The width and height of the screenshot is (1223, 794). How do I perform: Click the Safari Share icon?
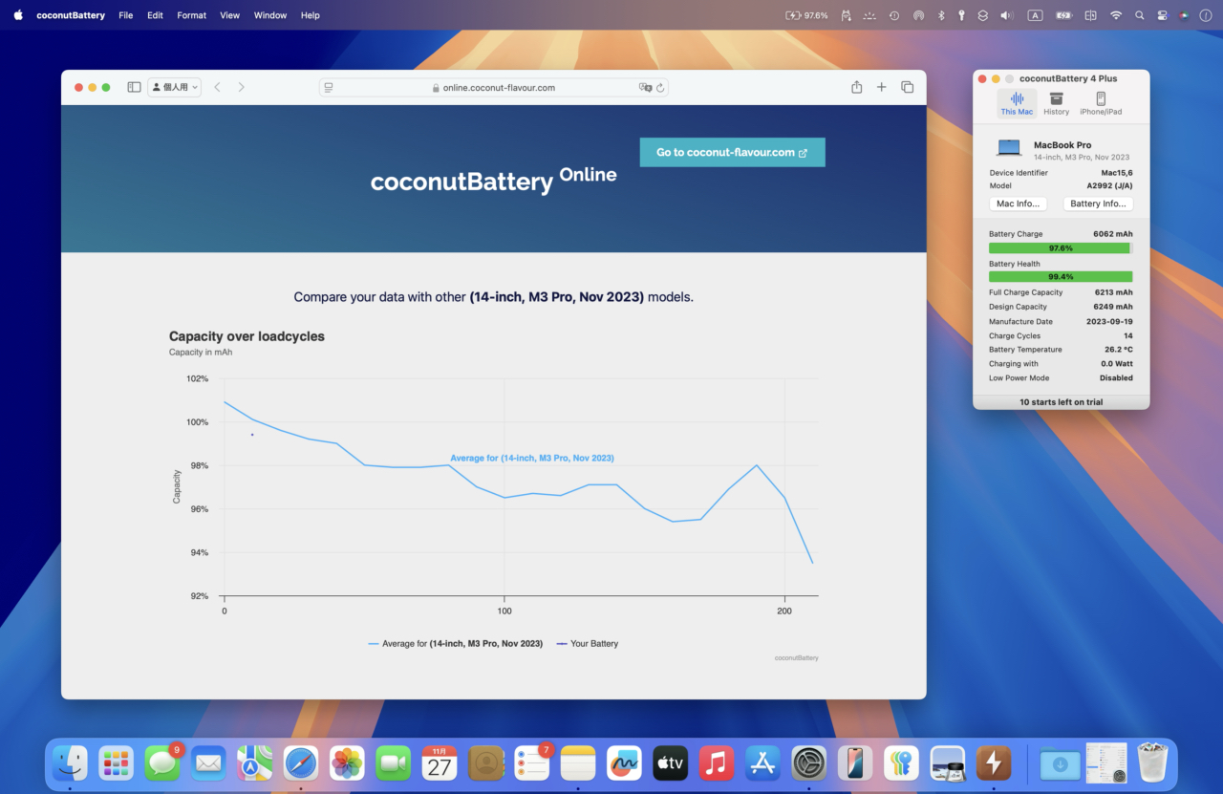[x=856, y=87]
